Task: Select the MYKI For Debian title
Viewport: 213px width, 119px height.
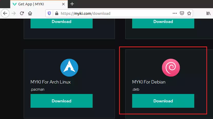Action: click(x=149, y=82)
